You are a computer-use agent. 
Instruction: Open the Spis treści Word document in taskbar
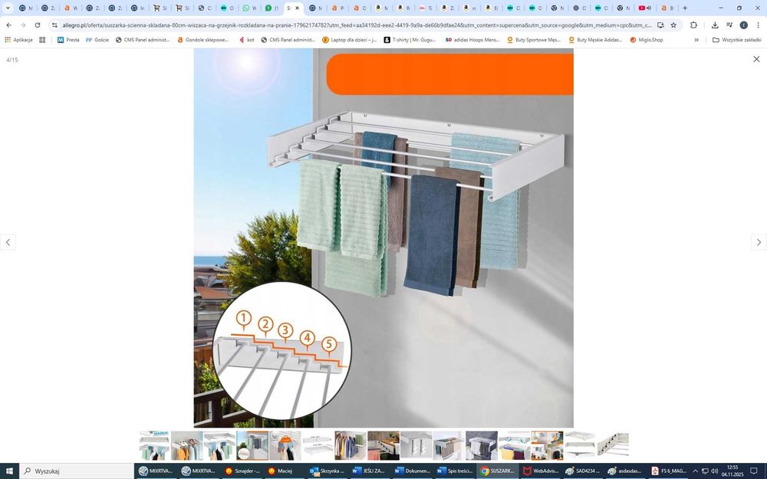(x=455, y=471)
